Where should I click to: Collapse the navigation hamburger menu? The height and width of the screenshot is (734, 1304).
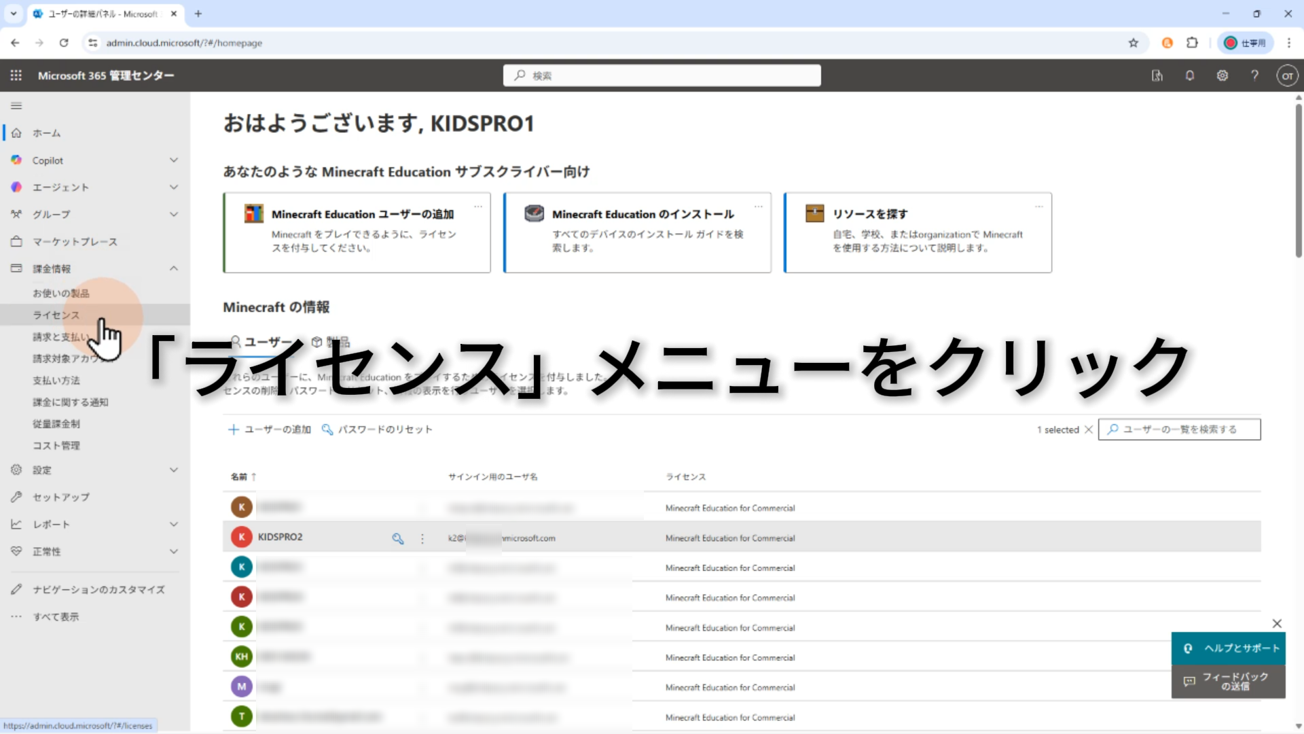(x=16, y=105)
